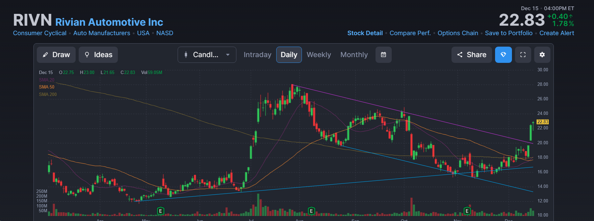Select the Daily timeframe tab
Screen dimensions: 594x221
coord(289,55)
